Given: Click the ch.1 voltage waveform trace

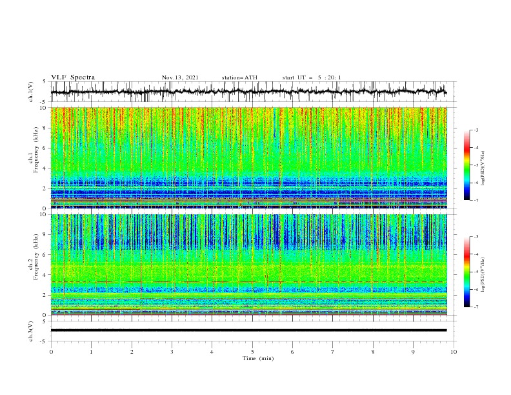Looking at the screenshot, I should 248,92.
